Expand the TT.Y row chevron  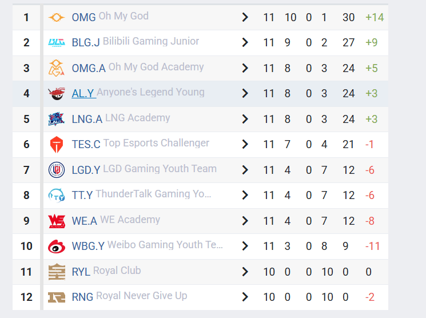(245, 195)
